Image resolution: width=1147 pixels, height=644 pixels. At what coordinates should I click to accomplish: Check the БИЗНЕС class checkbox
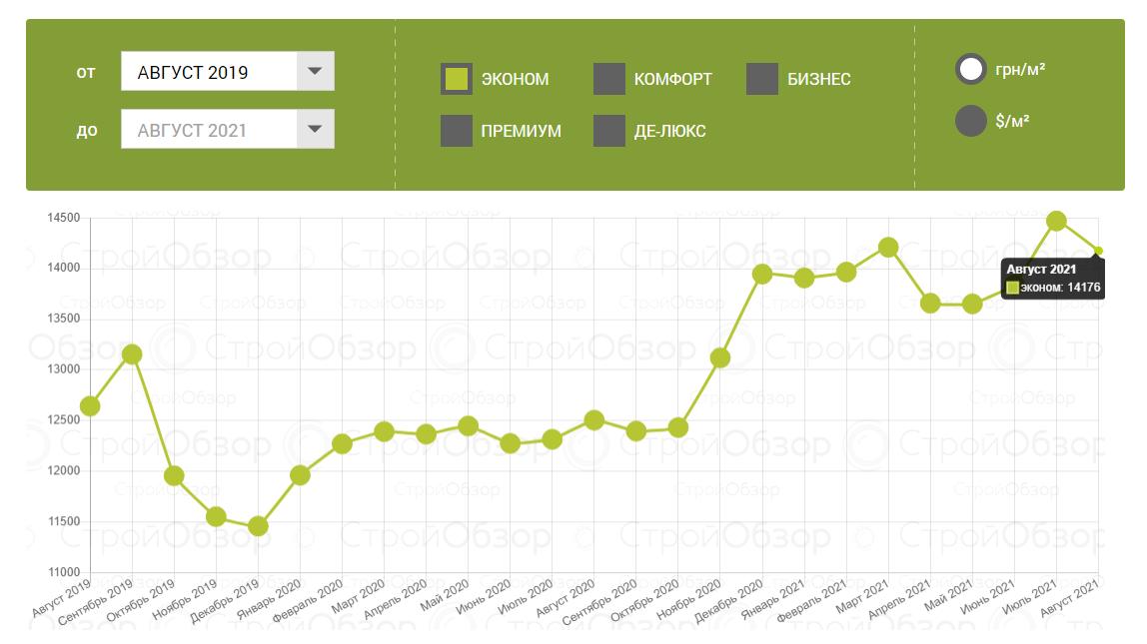762,79
